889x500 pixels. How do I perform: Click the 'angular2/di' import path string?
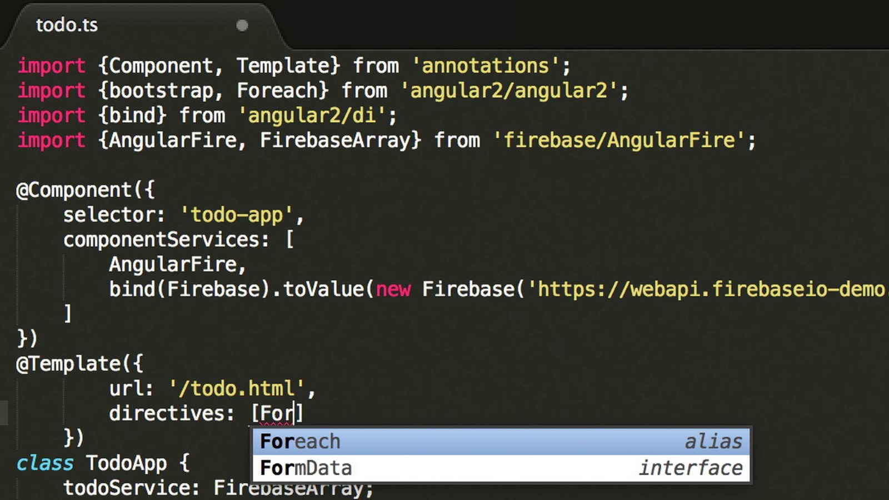311,116
